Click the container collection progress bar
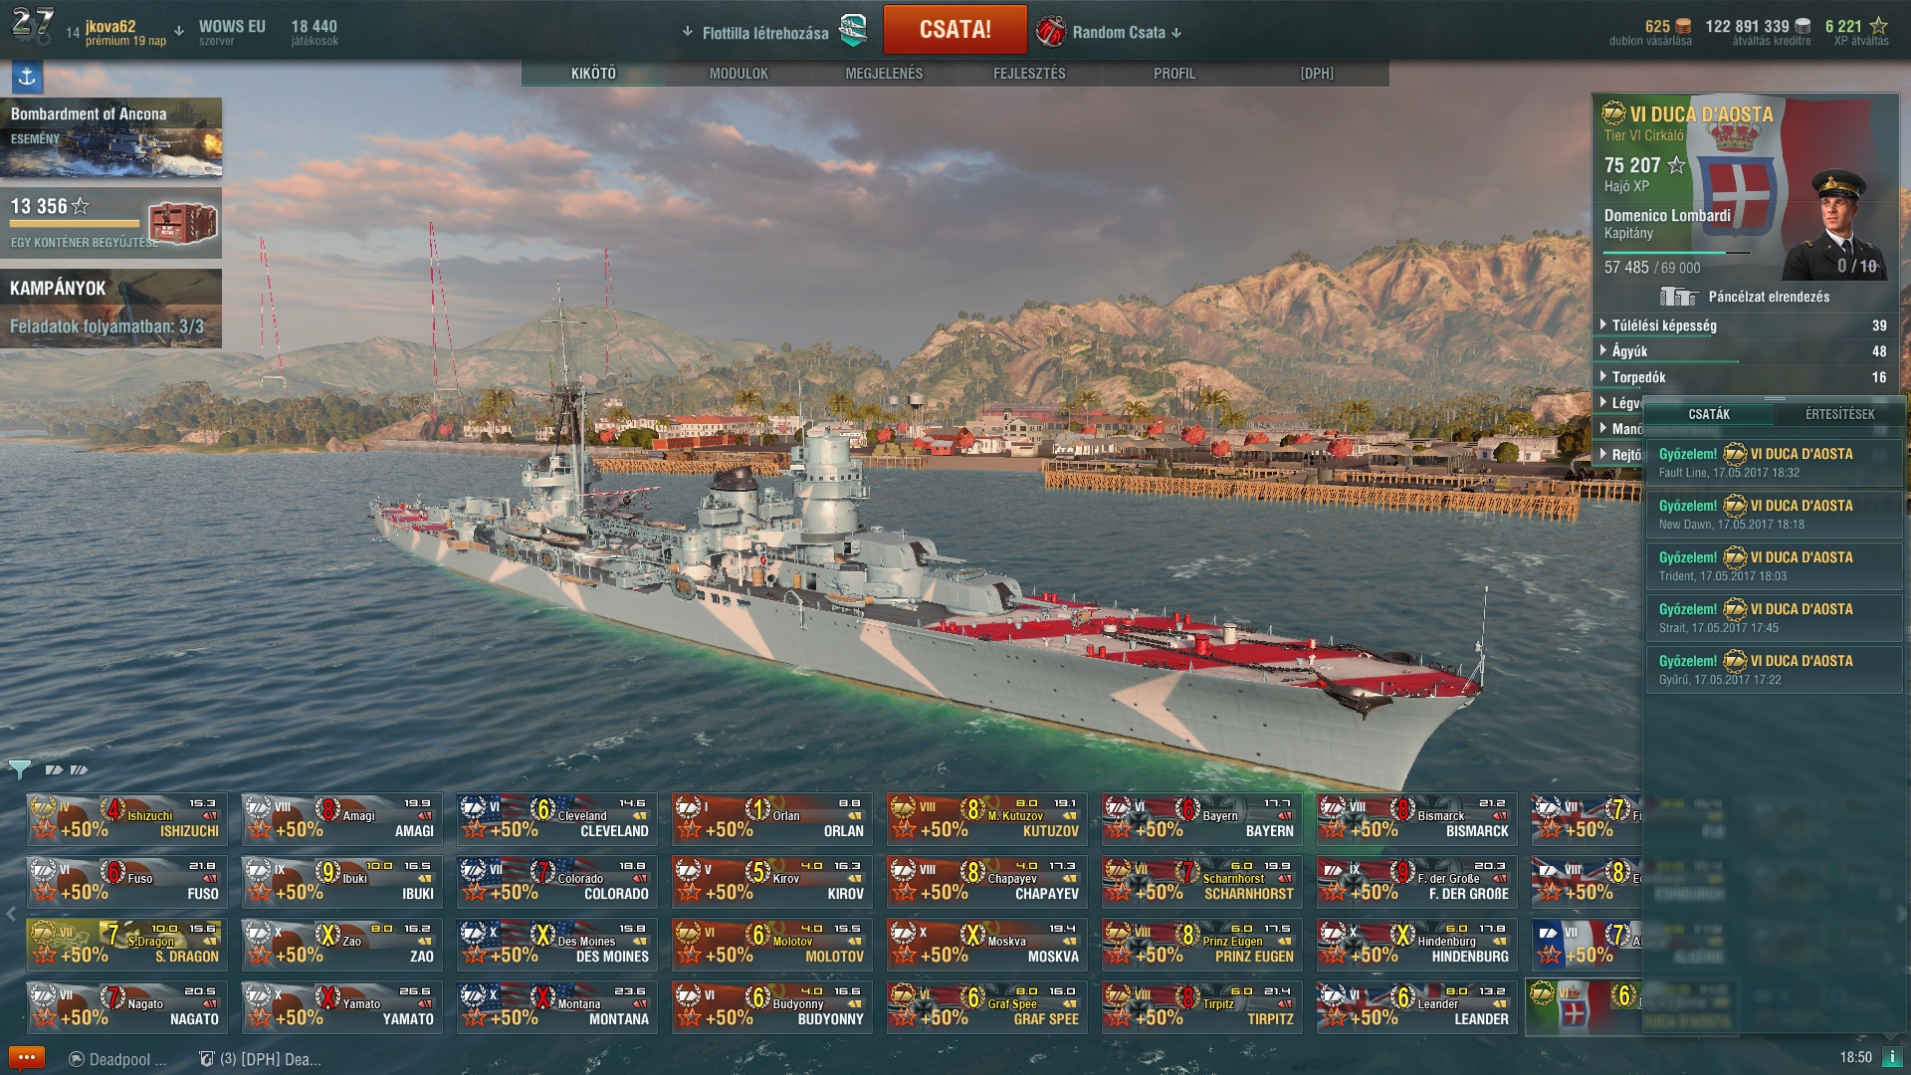 click(x=75, y=224)
